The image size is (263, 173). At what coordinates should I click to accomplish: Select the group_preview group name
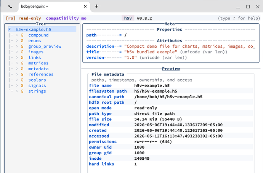click(x=45, y=46)
